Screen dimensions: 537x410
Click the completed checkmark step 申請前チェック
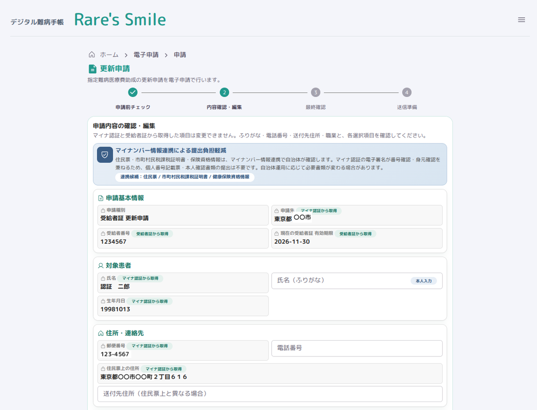click(132, 93)
